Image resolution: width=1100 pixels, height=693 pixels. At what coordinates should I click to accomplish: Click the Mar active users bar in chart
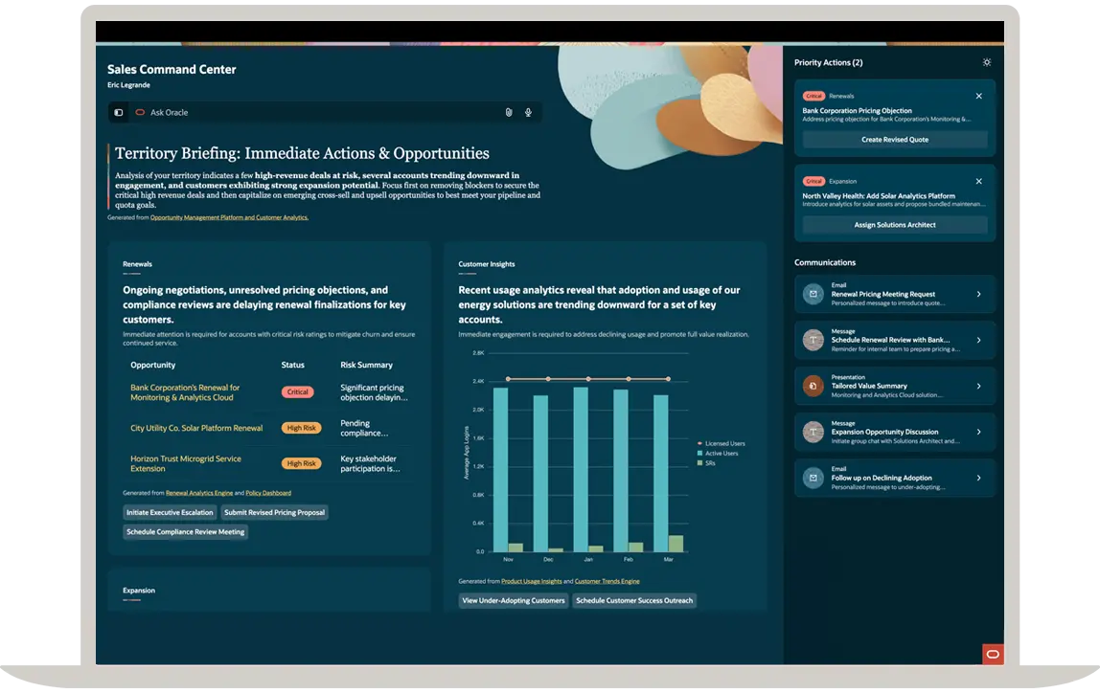tap(661, 473)
